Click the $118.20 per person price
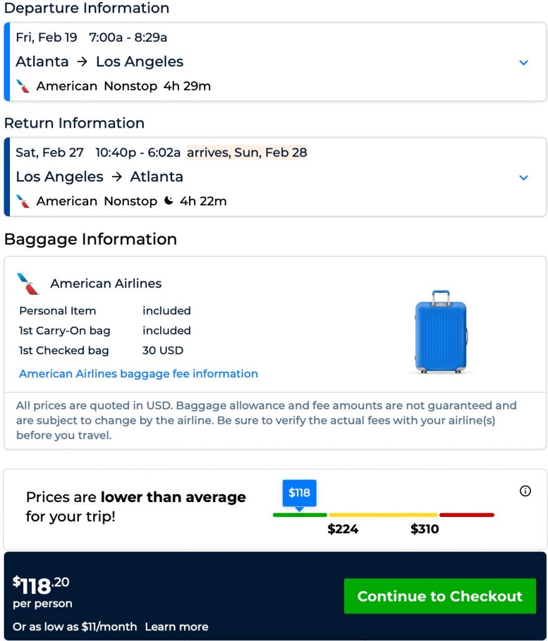 41,586
